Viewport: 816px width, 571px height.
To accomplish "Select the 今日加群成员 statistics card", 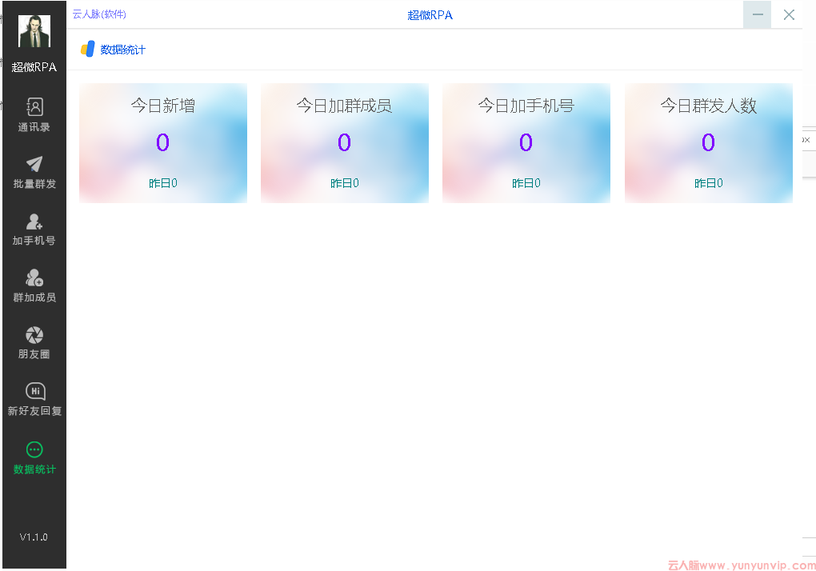I will click(345, 143).
